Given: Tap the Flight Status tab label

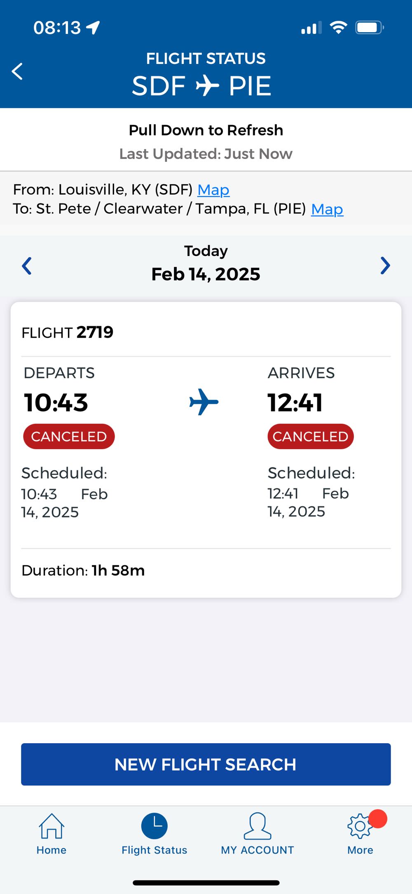Looking at the screenshot, I should coord(154,850).
